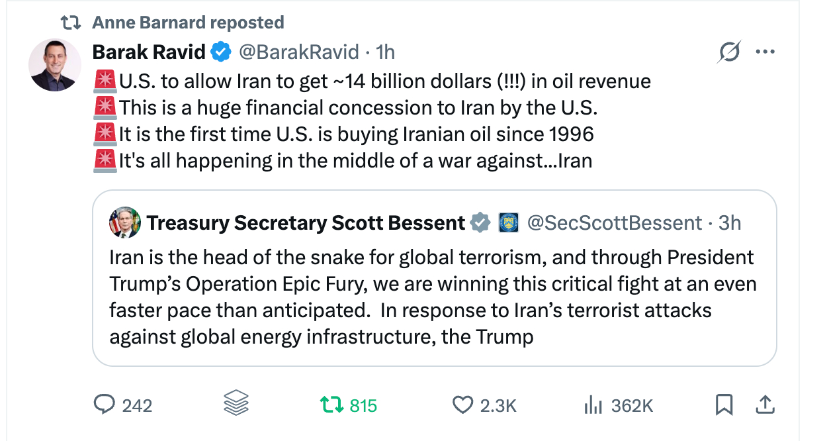Image resolution: width=827 pixels, height=441 pixels.
Task: Click the share upload icon
Action: [x=764, y=404]
